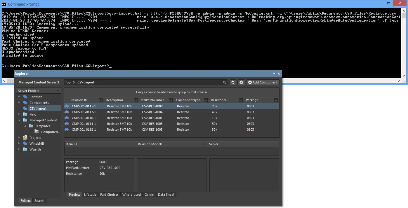The width and height of the screenshot is (408, 208).
Task: Click Resistance column filter icon
Action: (x=241, y=100)
